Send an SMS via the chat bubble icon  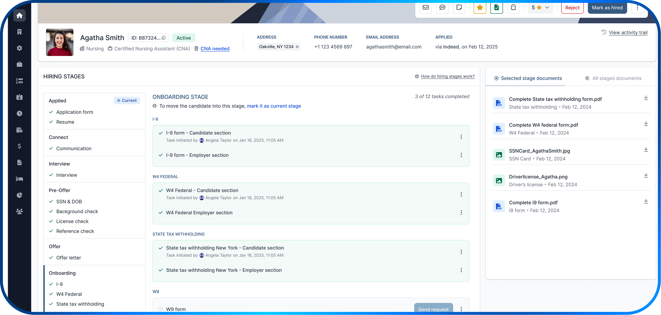(x=442, y=8)
